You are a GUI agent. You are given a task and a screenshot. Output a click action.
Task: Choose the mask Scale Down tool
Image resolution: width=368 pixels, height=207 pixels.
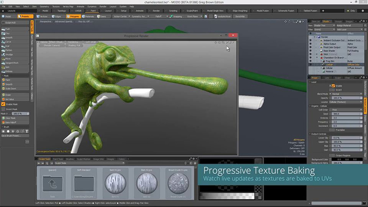tap(15, 88)
